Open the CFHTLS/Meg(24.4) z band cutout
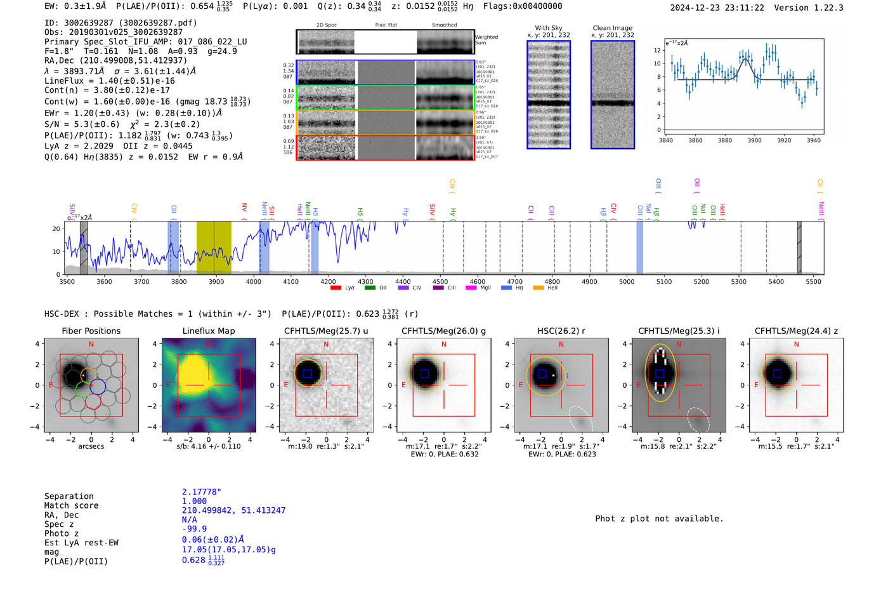The height and width of the screenshot is (605, 888). (796, 385)
